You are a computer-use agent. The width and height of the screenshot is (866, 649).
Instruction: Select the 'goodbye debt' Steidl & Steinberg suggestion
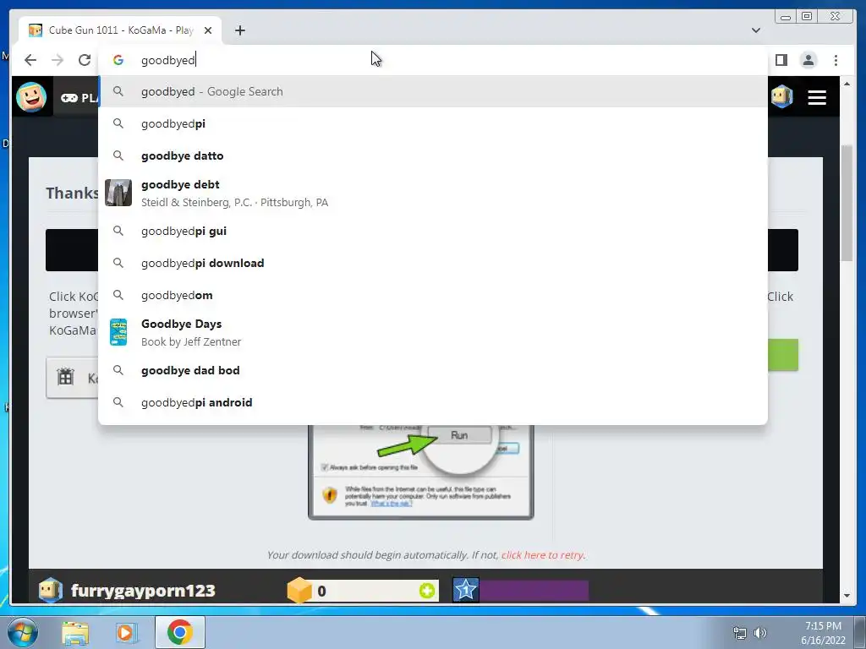click(x=433, y=194)
